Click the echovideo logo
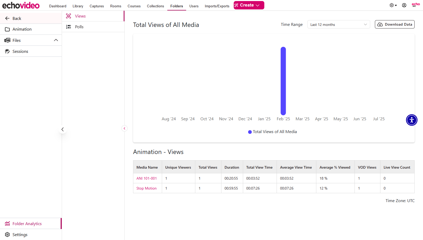Screen dimensions: 423x240 coord(21,5)
